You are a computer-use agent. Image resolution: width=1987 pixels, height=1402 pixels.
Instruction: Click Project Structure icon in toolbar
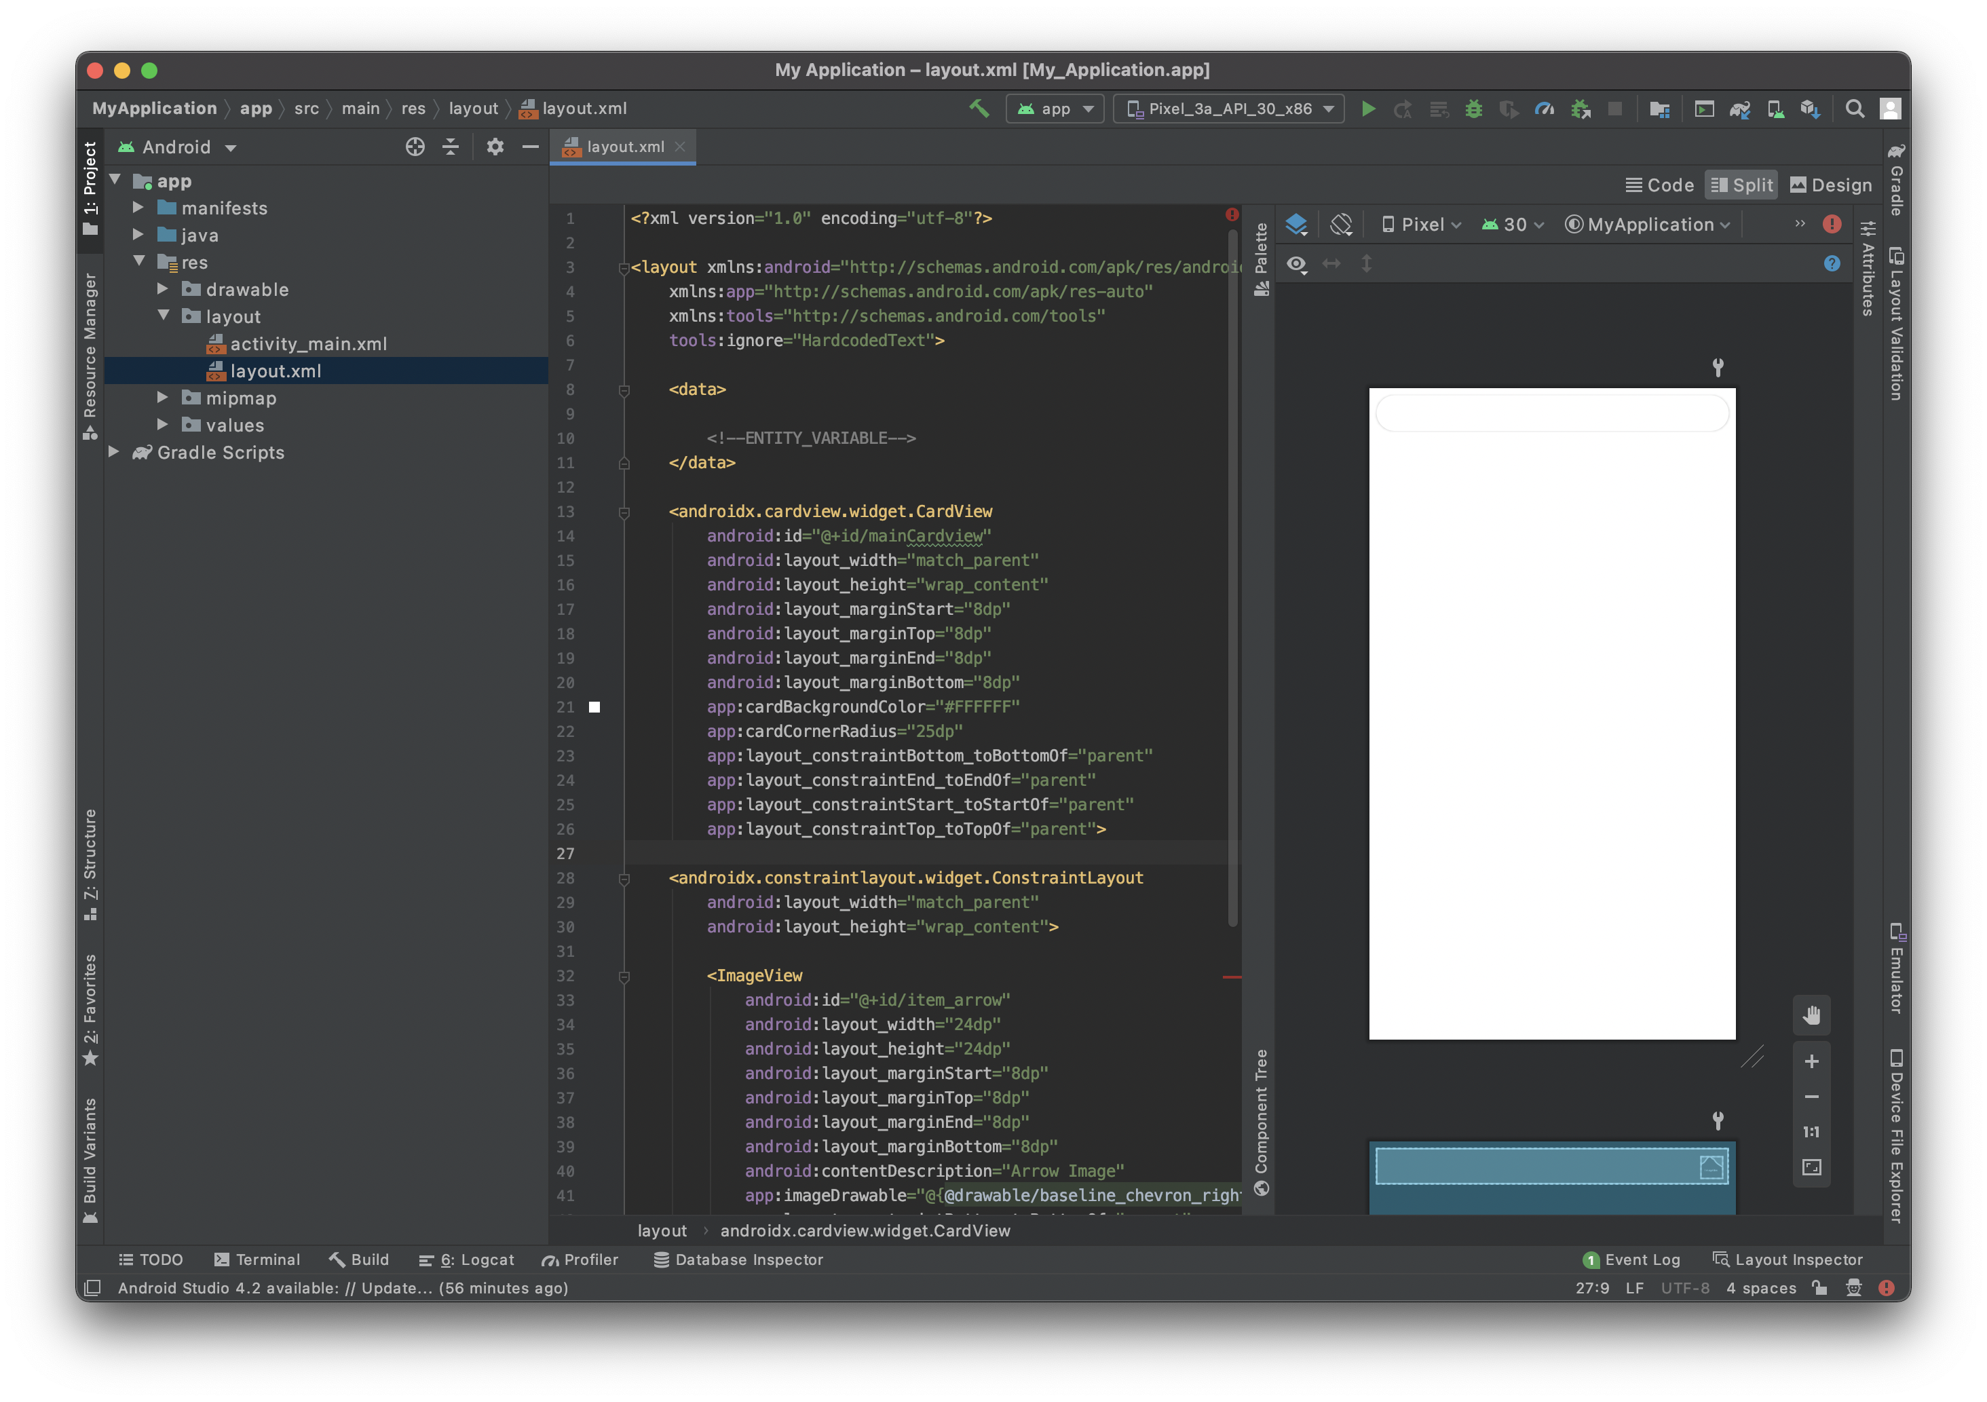tap(1660, 109)
